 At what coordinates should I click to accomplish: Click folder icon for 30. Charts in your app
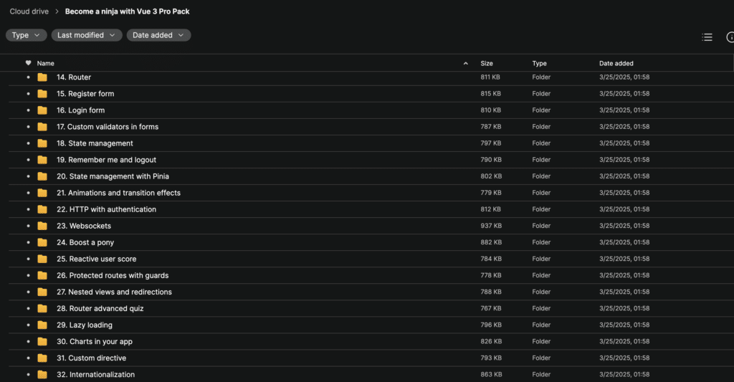tap(42, 341)
